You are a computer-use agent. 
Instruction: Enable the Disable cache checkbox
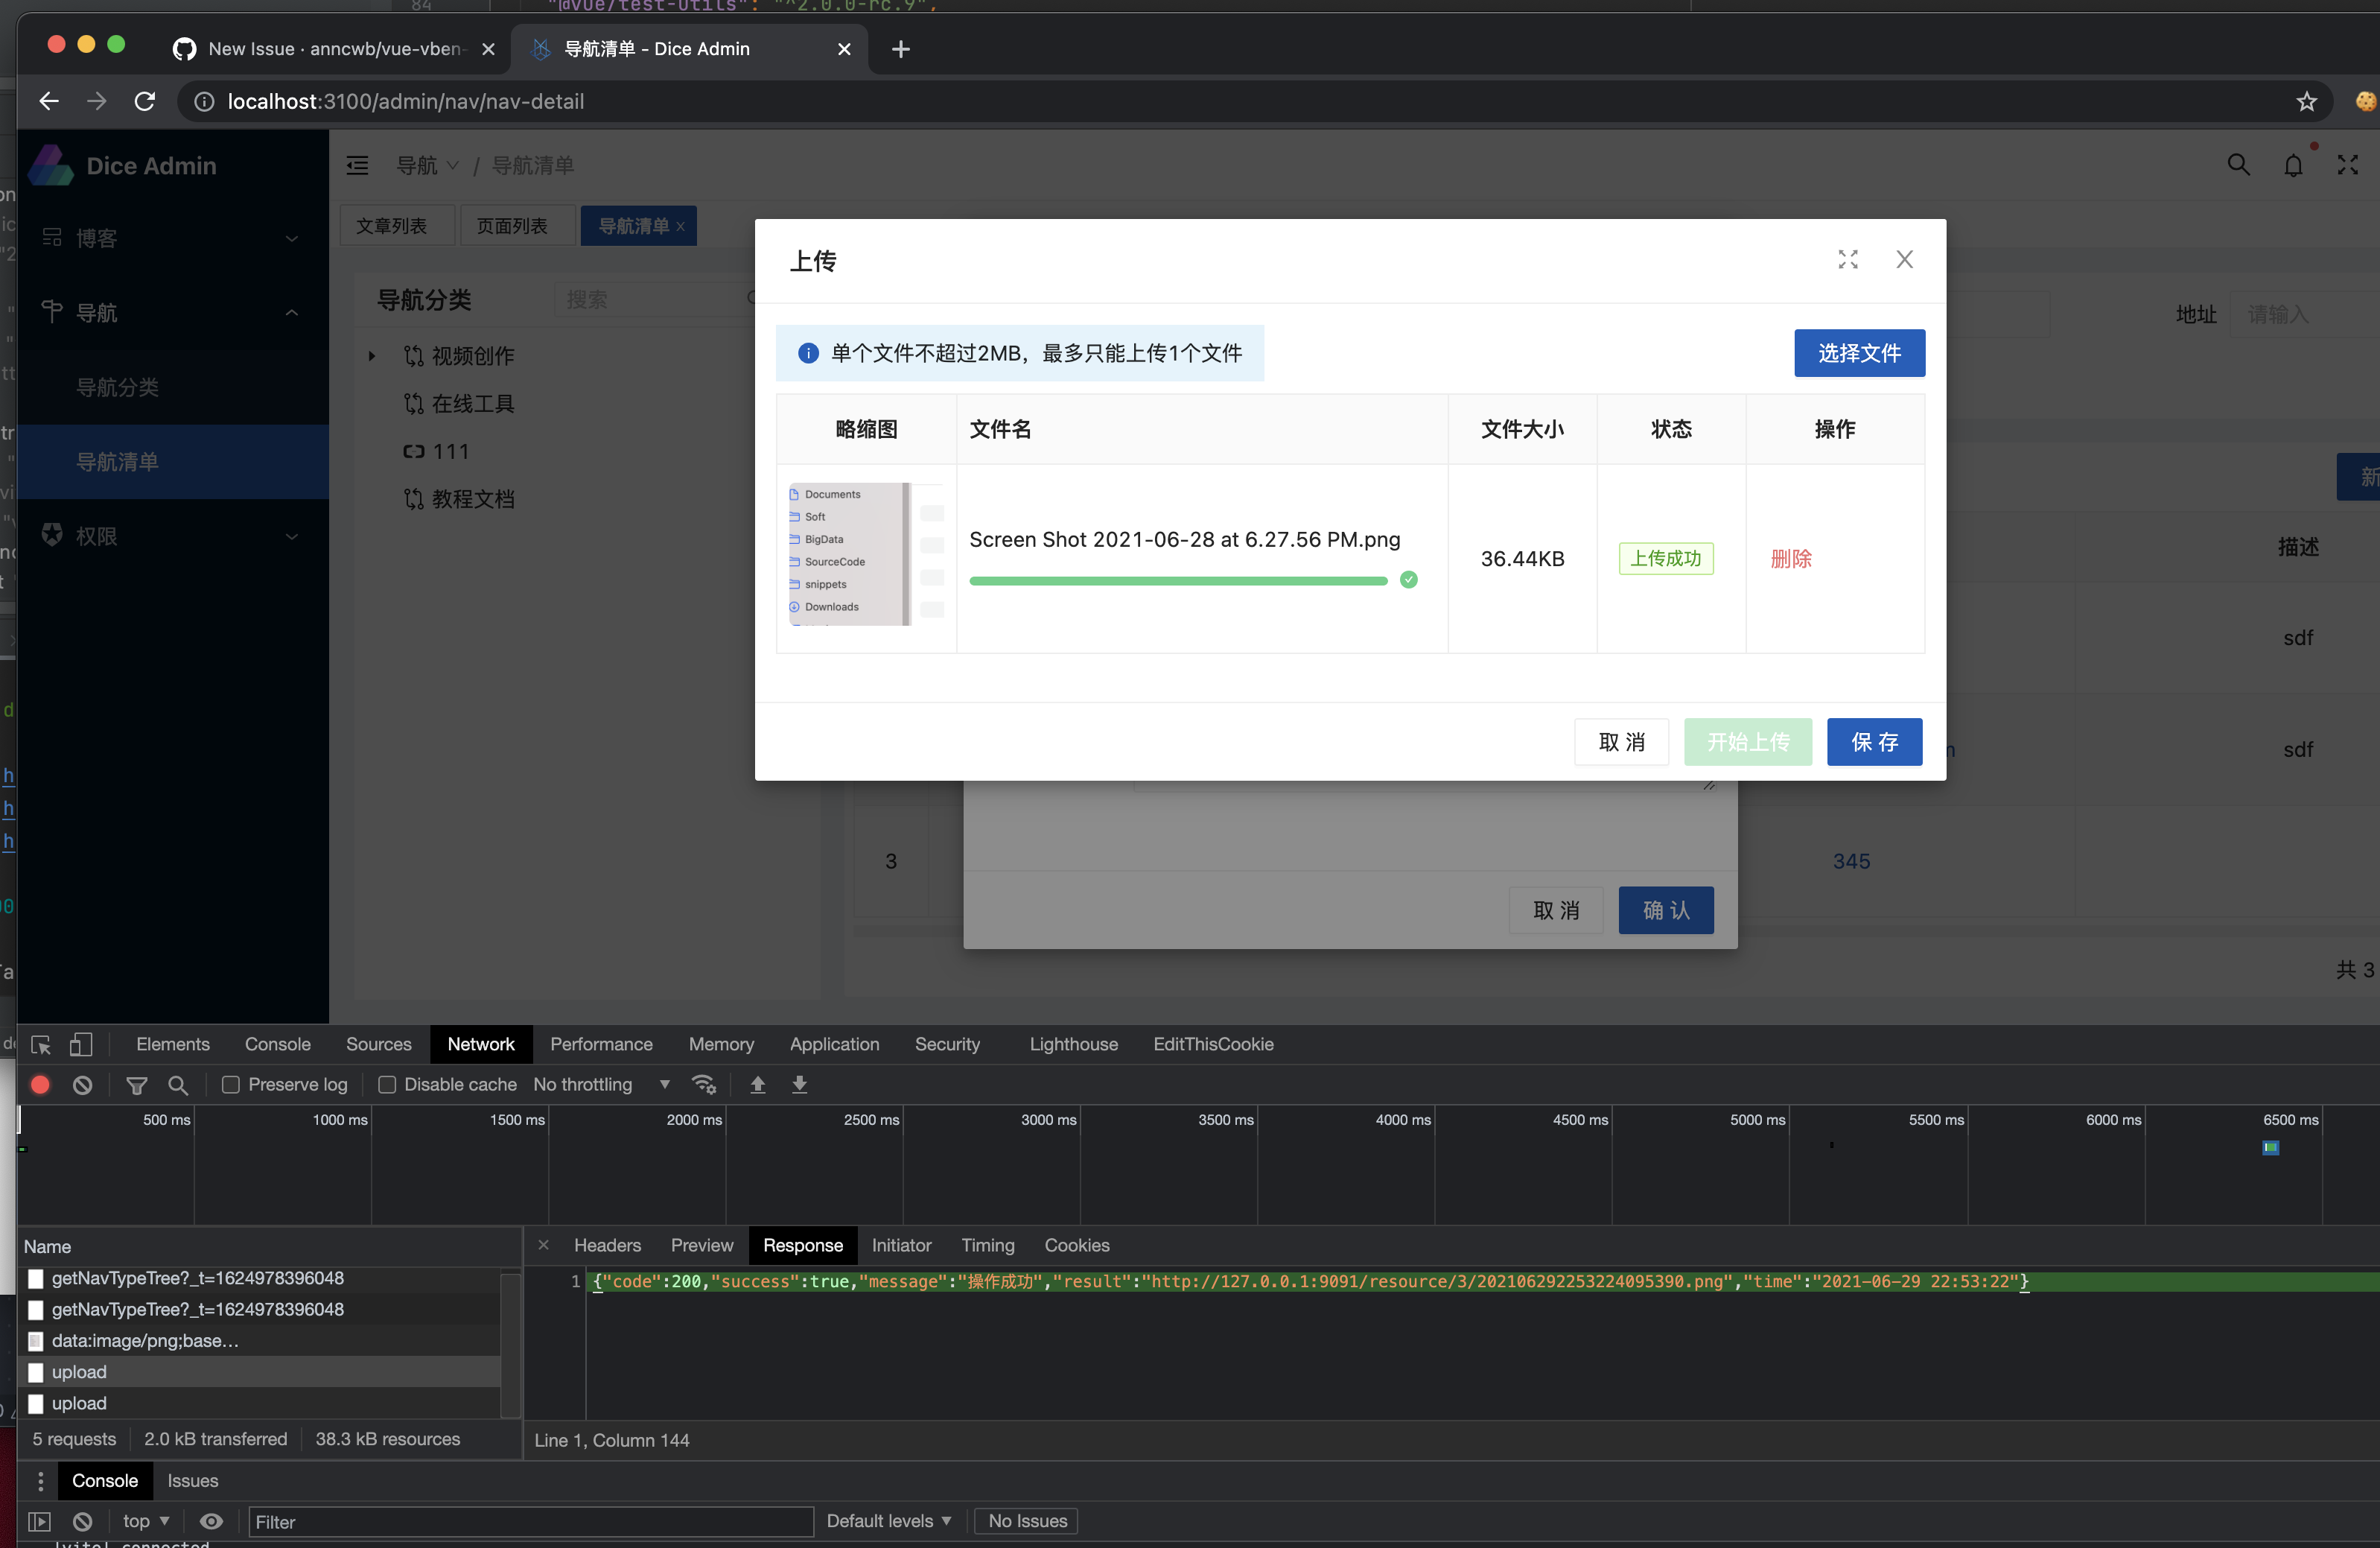386,1084
